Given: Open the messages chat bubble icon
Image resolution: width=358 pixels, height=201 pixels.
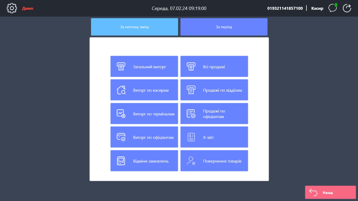Looking at the screenshot, I should 332,8.
